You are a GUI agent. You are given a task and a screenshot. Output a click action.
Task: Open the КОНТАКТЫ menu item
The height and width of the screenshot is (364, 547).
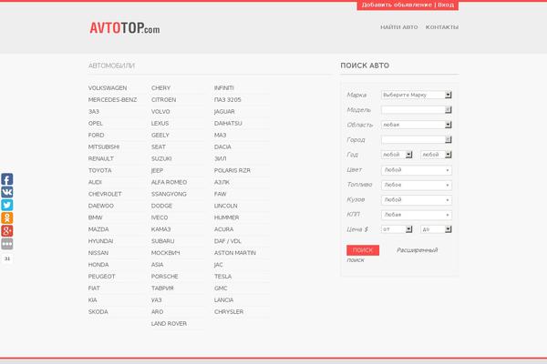pyautogui.click(x=442, y=27)
